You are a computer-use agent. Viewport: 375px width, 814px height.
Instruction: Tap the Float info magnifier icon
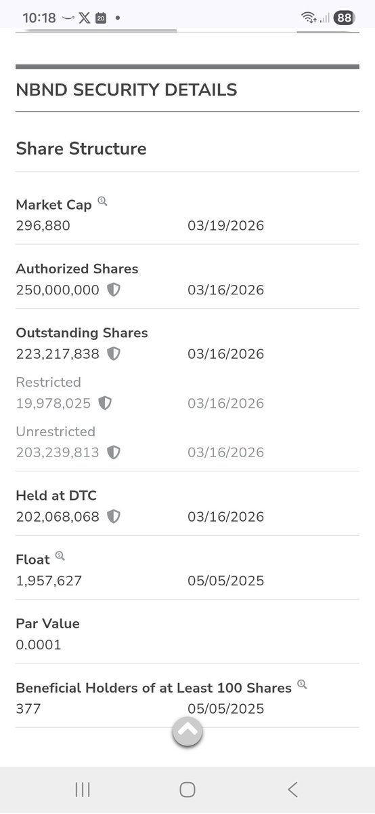(x=60, y=557)
